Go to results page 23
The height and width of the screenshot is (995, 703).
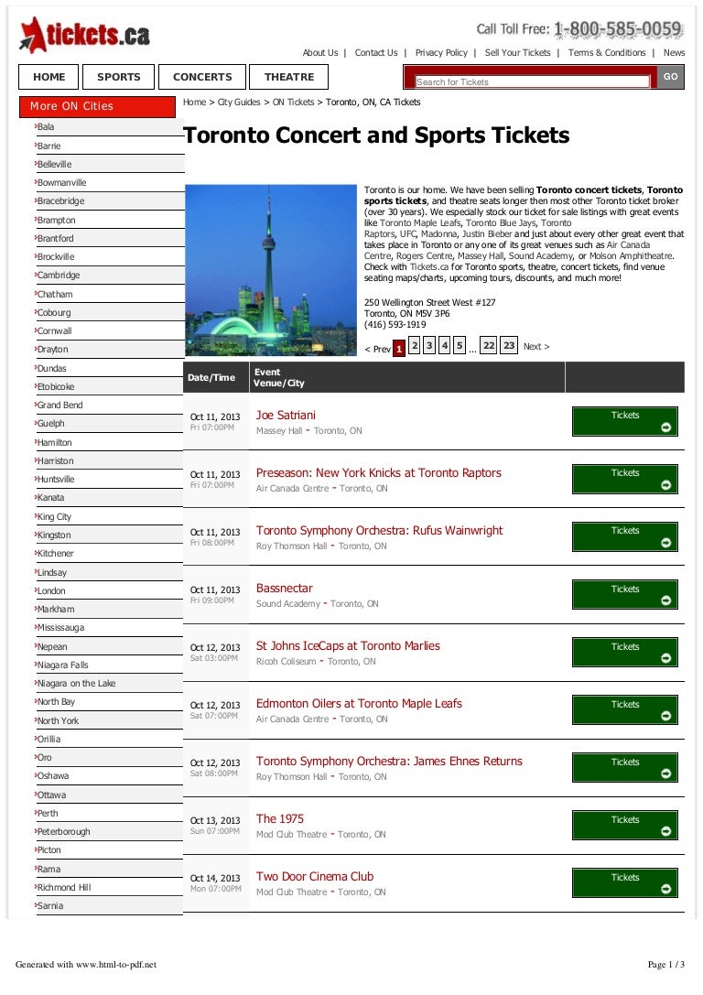(509, 344)
